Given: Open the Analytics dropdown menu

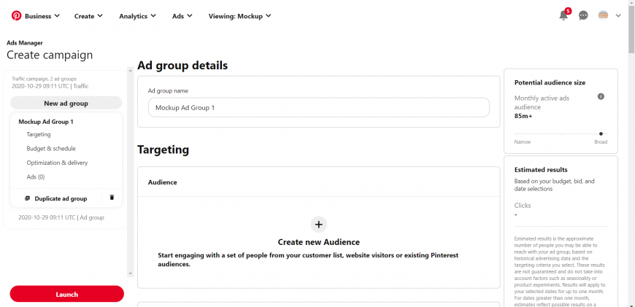Looking at the screenshot, I should [x=137, y=16].
